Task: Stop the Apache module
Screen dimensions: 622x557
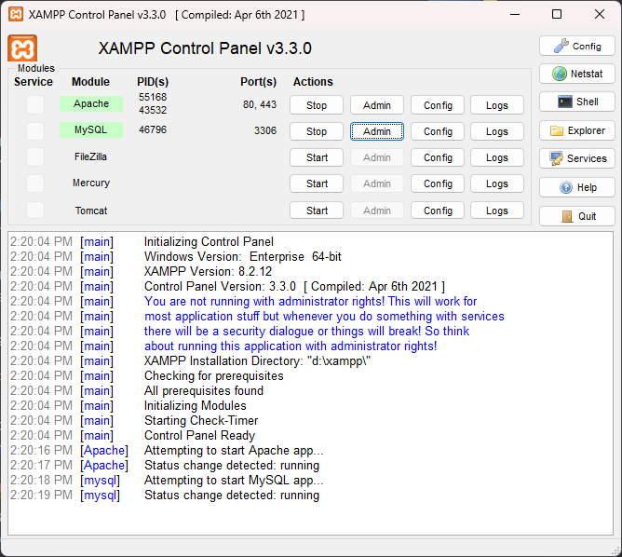Action: pyautogui.click(x=317, y=105)
